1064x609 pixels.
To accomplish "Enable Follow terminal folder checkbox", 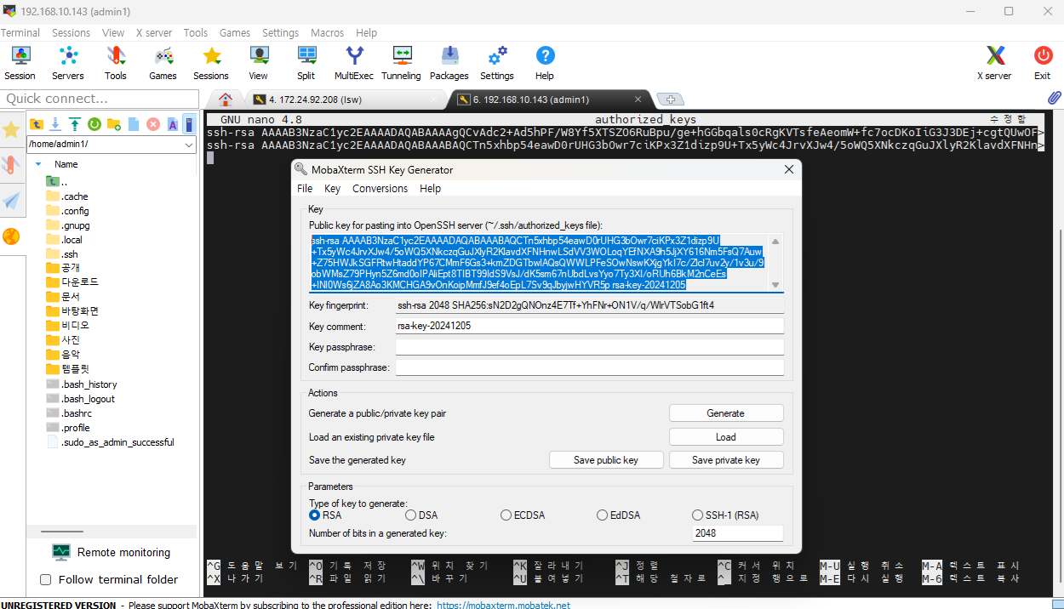I will coord(46,580).
